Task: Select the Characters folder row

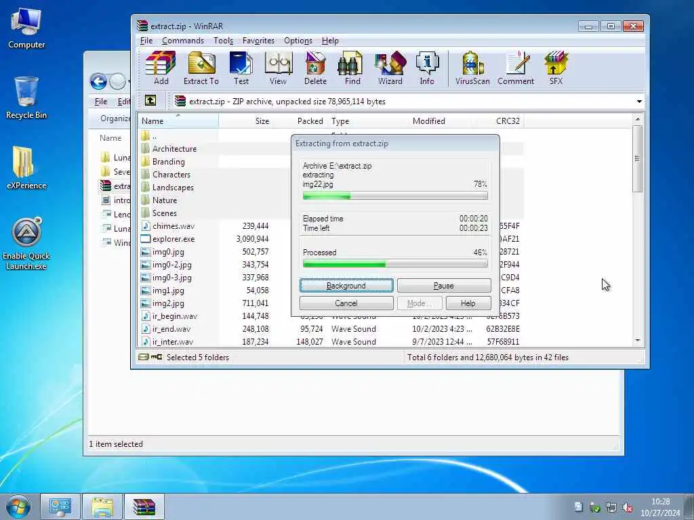Action: coord(171,175)
